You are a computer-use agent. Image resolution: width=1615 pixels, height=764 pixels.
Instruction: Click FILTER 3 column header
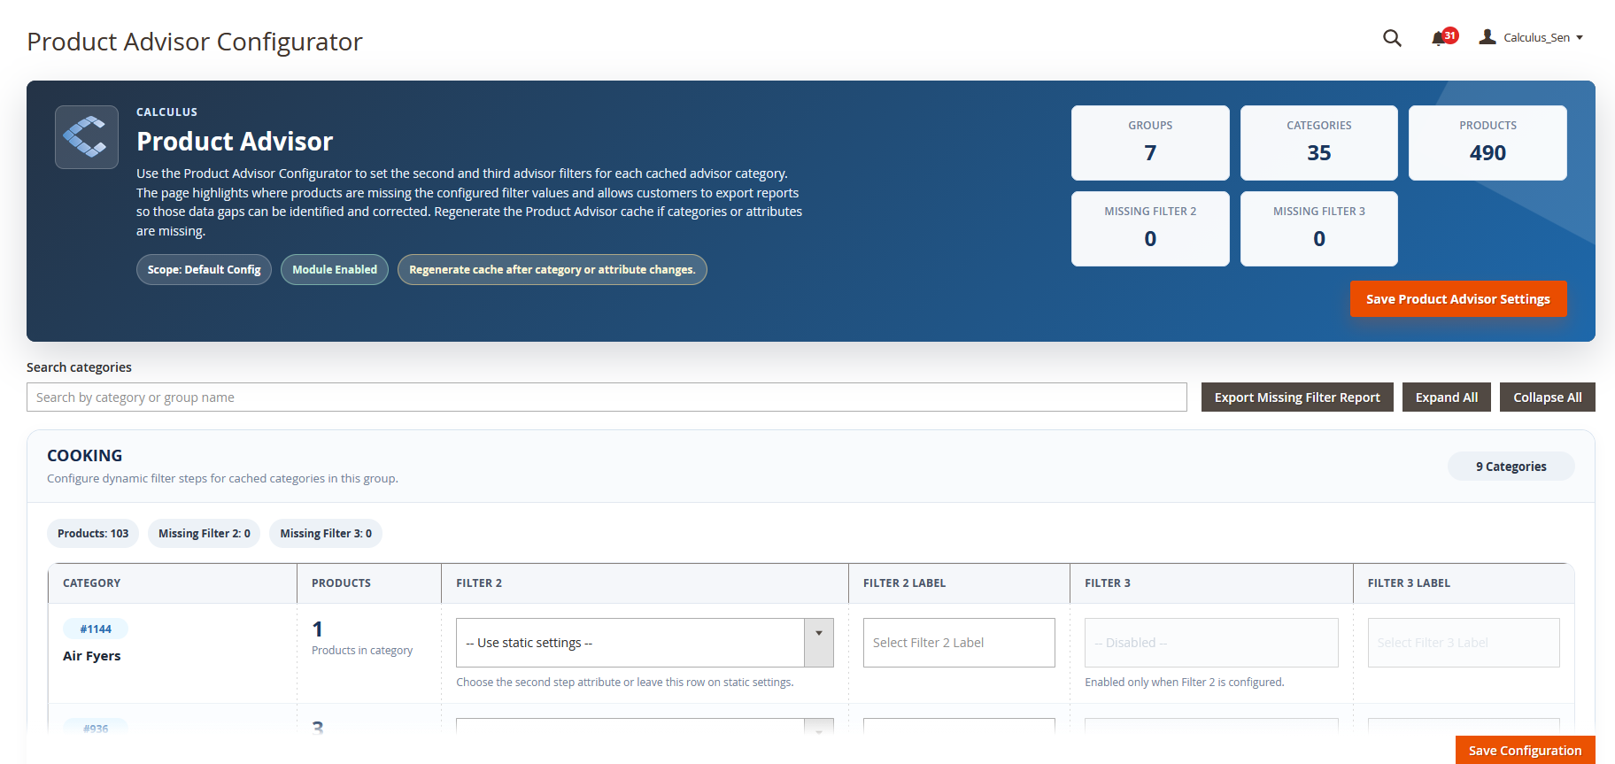click(1108, 583)
